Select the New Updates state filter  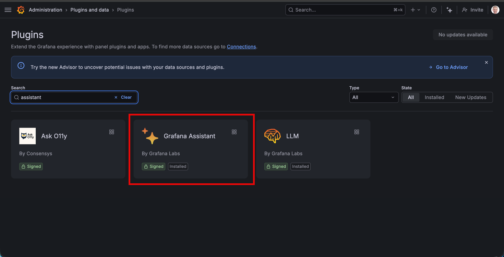tap(471, 97)
